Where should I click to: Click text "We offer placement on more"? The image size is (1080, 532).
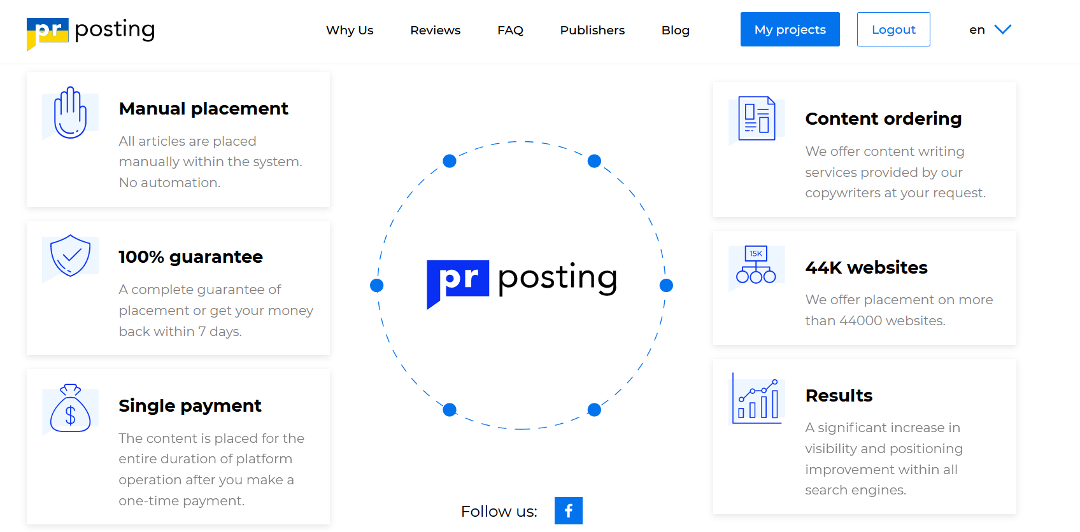tap(899, 300)
